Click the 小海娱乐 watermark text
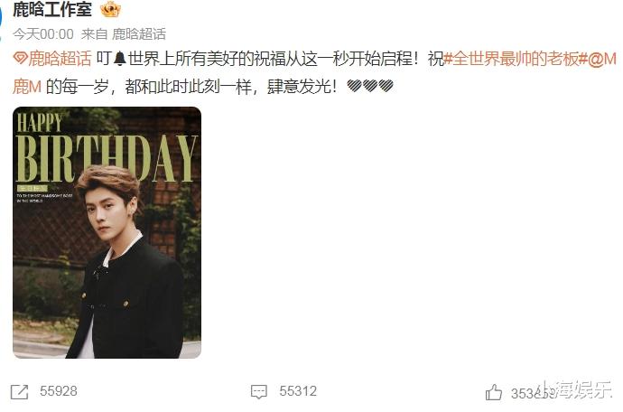 574,389
